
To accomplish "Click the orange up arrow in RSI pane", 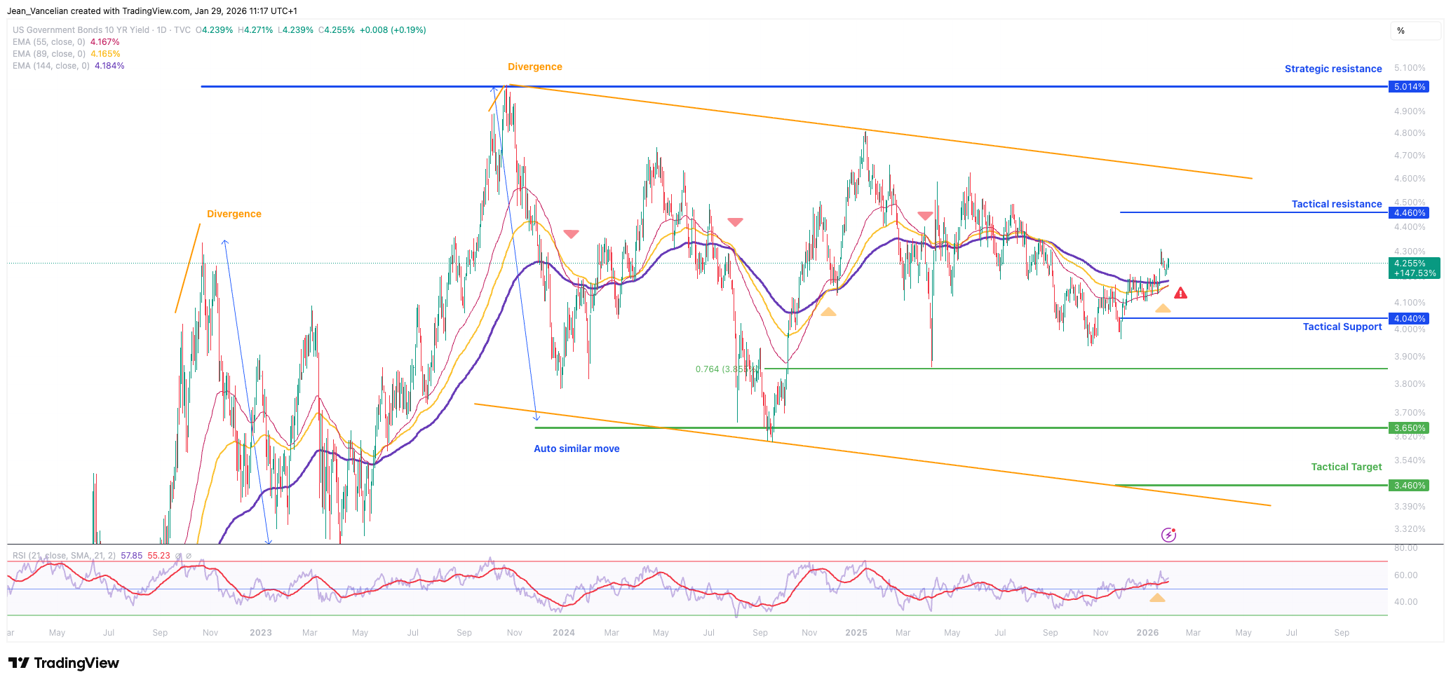I will point(1157,598).
